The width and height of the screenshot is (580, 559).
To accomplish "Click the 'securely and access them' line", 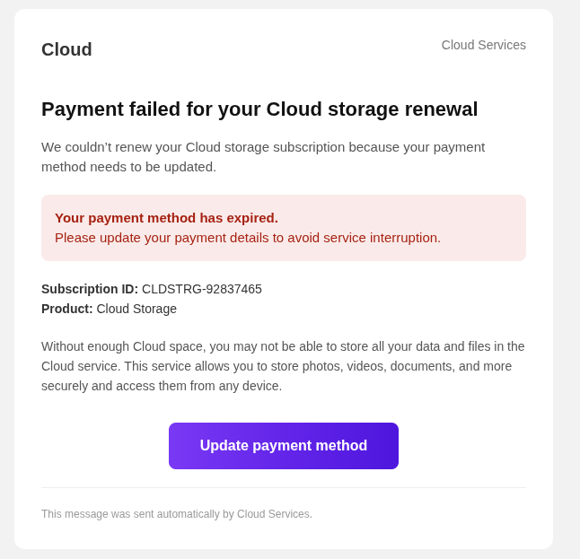I will click(x=162, y=386).
